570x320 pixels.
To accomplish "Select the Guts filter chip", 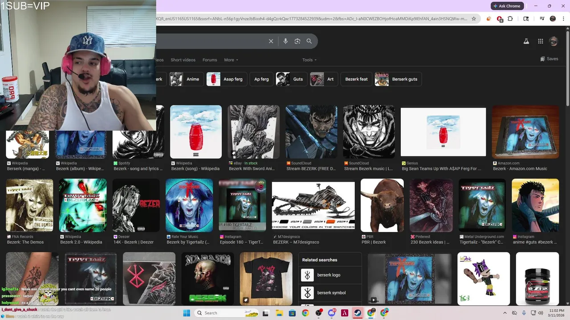I will click(292, 79).
